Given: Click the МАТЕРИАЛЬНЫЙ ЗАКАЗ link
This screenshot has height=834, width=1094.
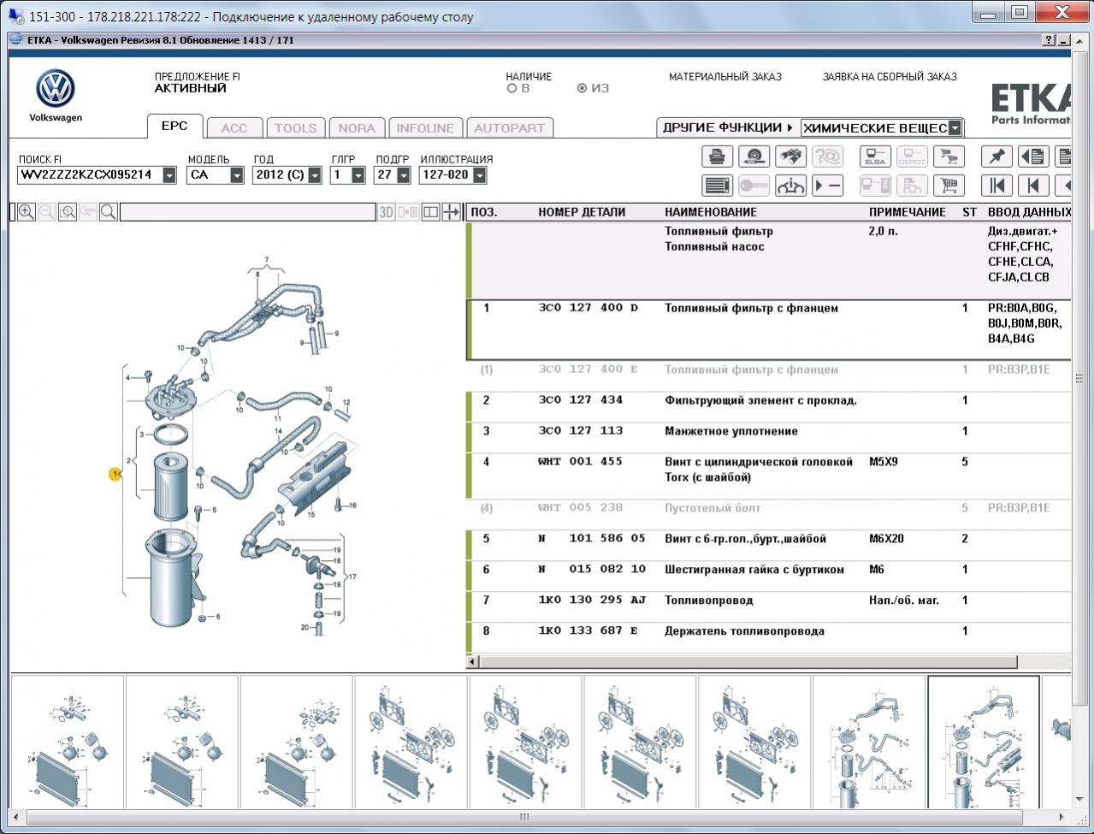Looking at the screenshot, I should pyautogui.click(x=725, y=77).
